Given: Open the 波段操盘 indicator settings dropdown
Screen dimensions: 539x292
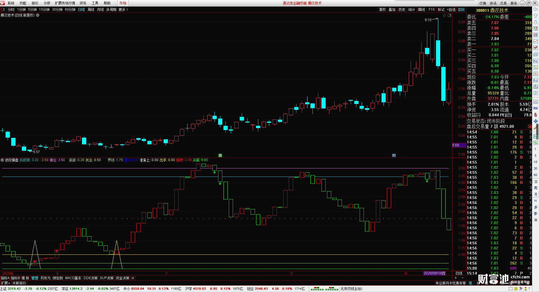Looking at the screenshot, I should click(x=2, y=160).
